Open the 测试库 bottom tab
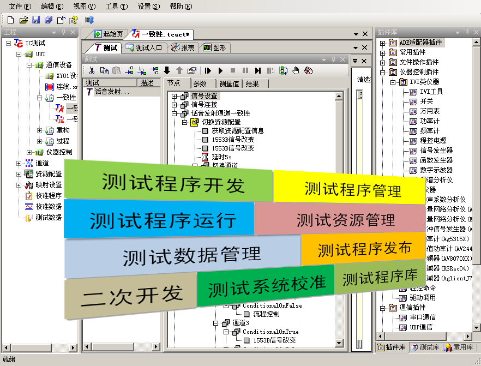The image size is (481, 366). (x=425, y=347)
